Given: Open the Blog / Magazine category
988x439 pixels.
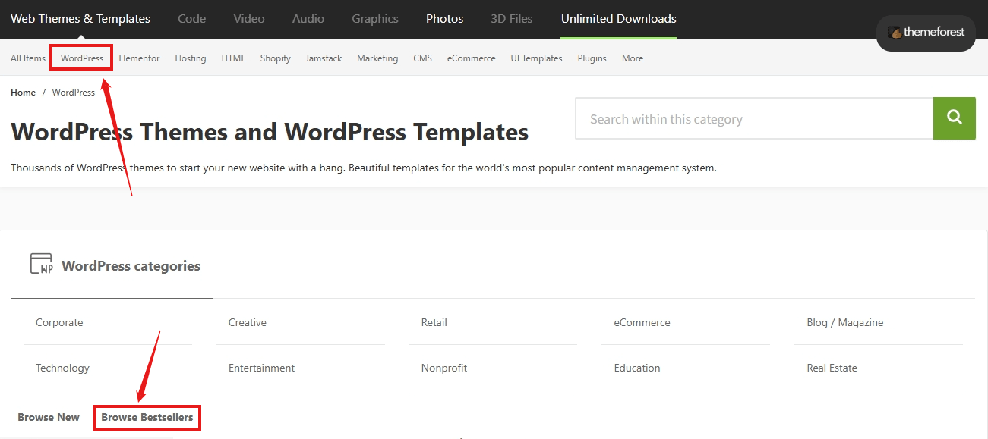Looking at the screenshot, I should pyautogui.click(x=845, y=322).
